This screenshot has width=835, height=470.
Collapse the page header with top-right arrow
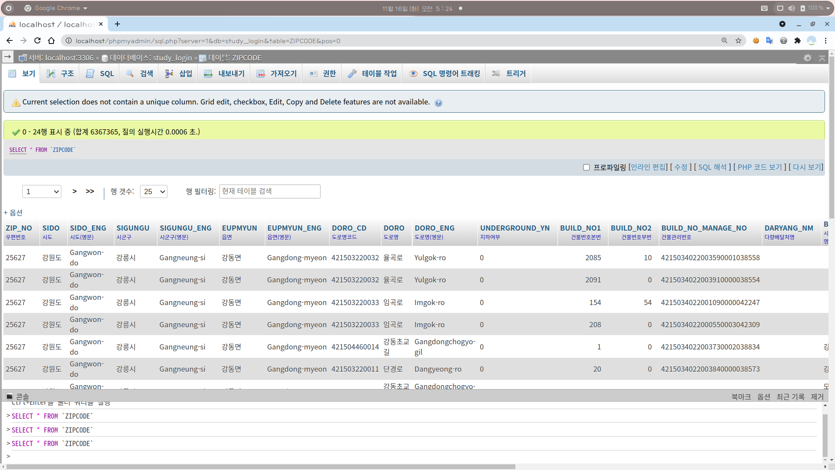(x=822, y=58)
